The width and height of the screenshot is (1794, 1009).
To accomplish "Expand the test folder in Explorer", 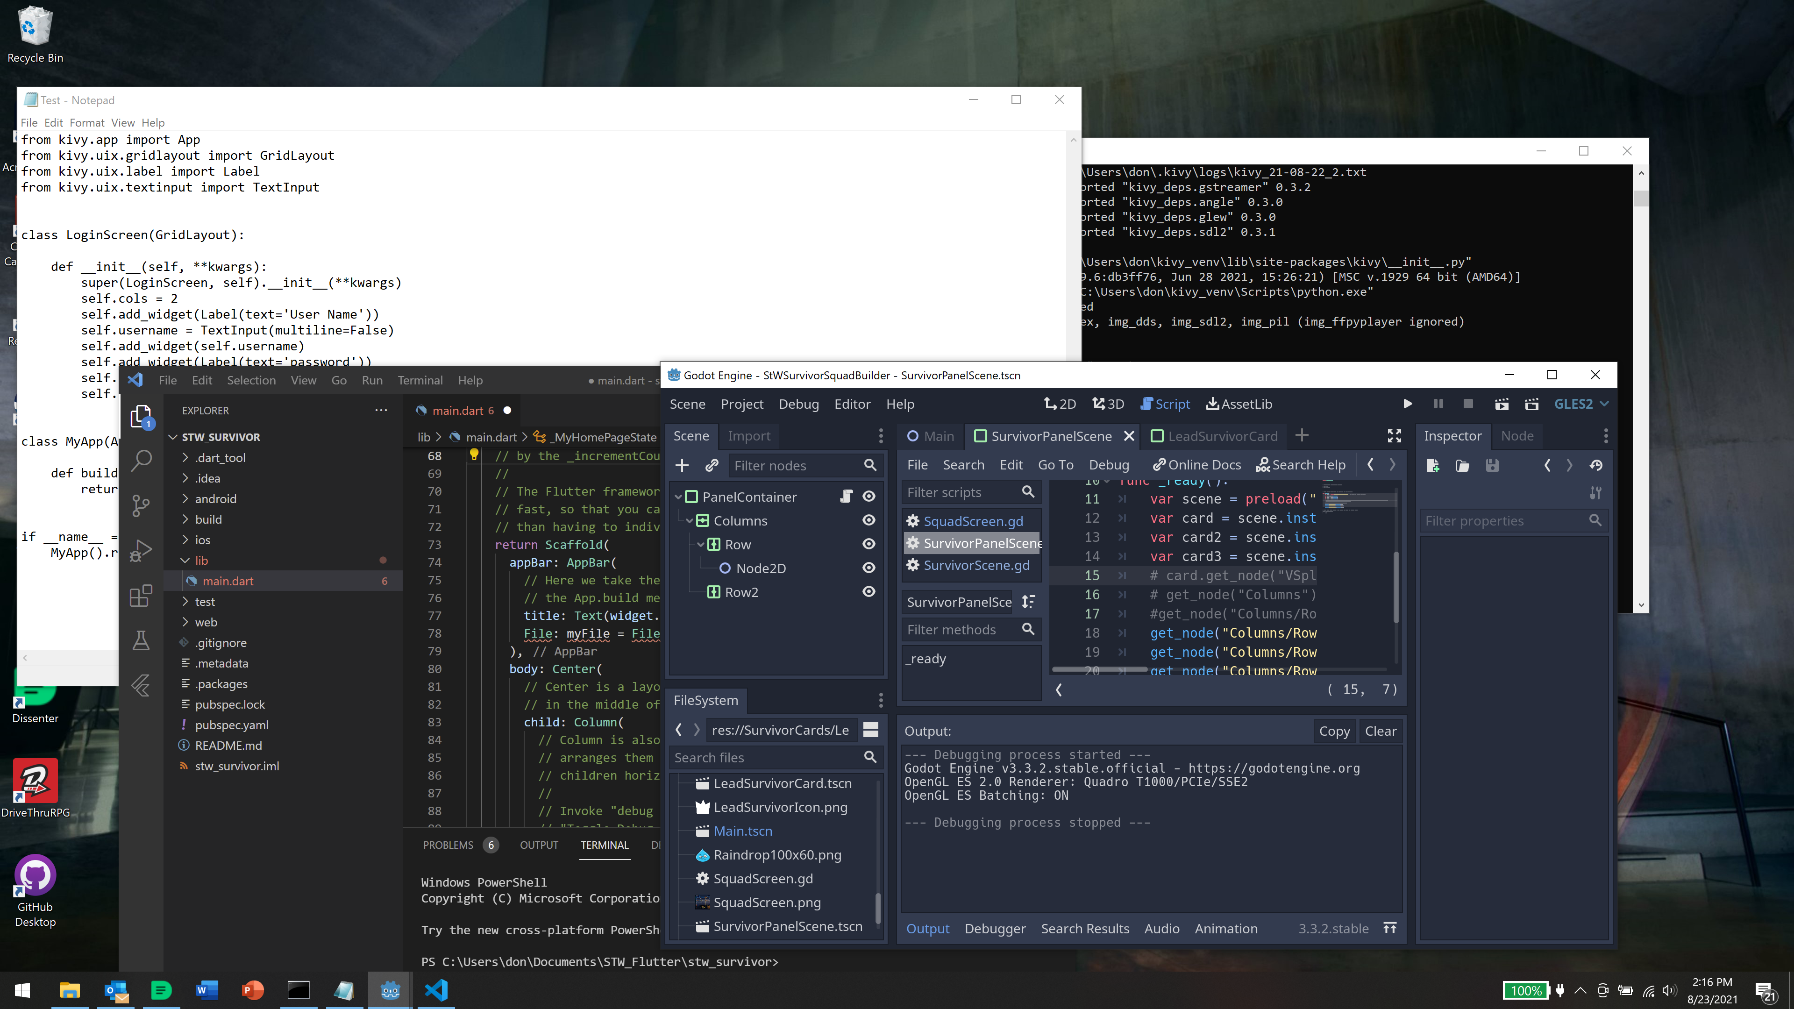I will (185, 601).
